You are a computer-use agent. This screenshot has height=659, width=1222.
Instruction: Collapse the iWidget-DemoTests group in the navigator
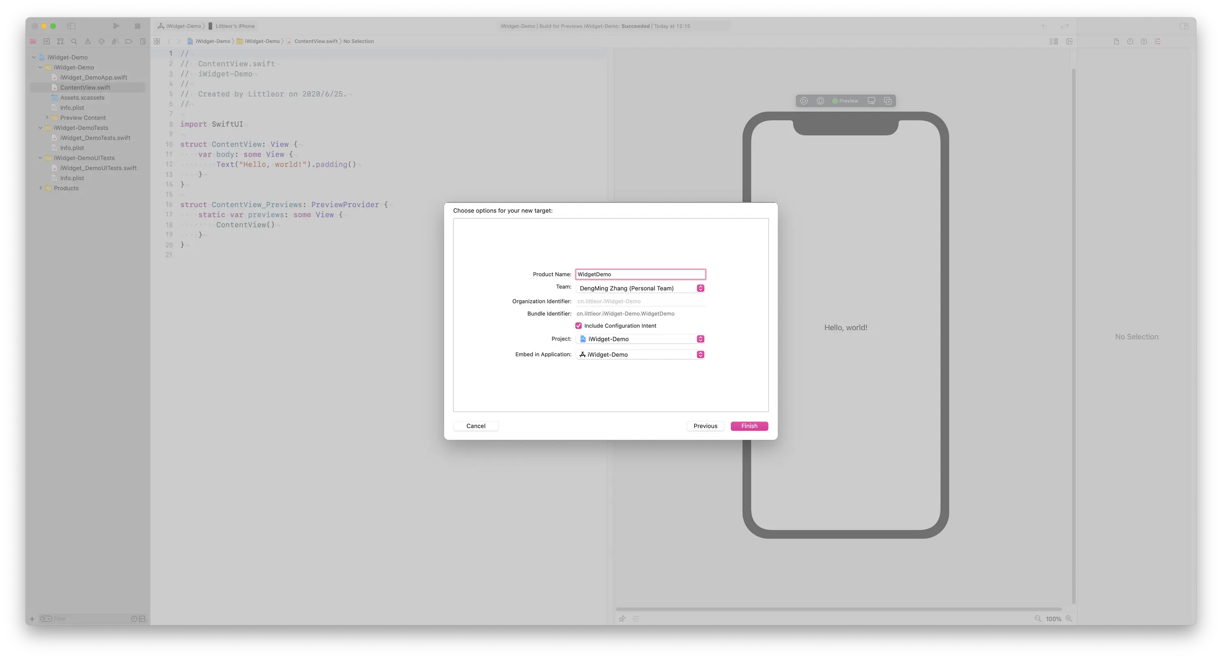click(41, 128)
